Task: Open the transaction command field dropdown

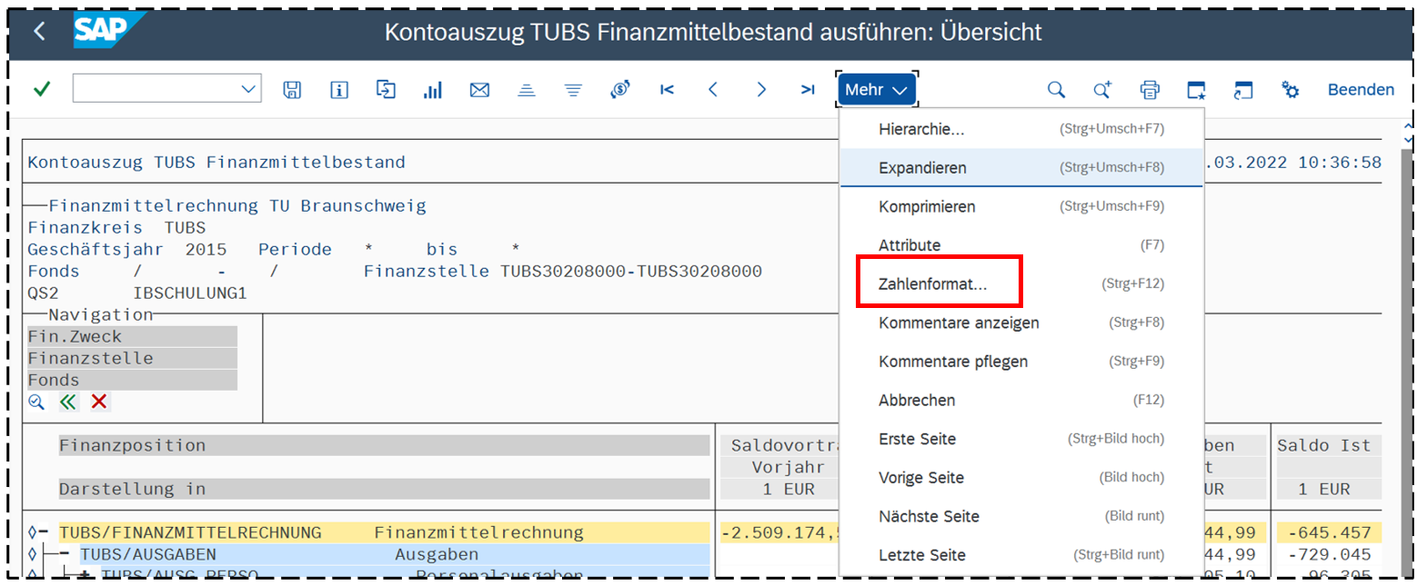Action: click(x=248, y=89)
